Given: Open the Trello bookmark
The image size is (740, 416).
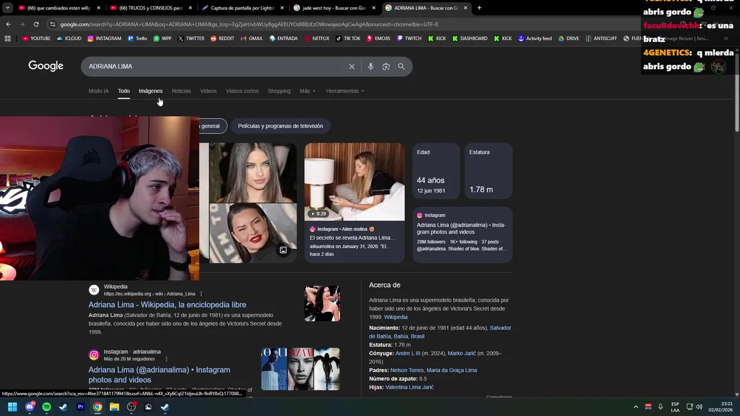Looking at the screenshot, I should point(138,39).
